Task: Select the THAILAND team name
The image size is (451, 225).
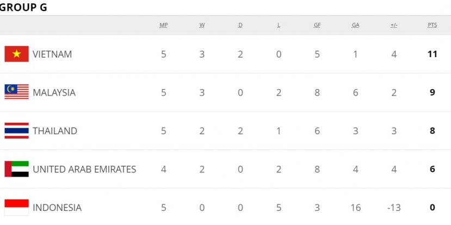Action: 54,131
